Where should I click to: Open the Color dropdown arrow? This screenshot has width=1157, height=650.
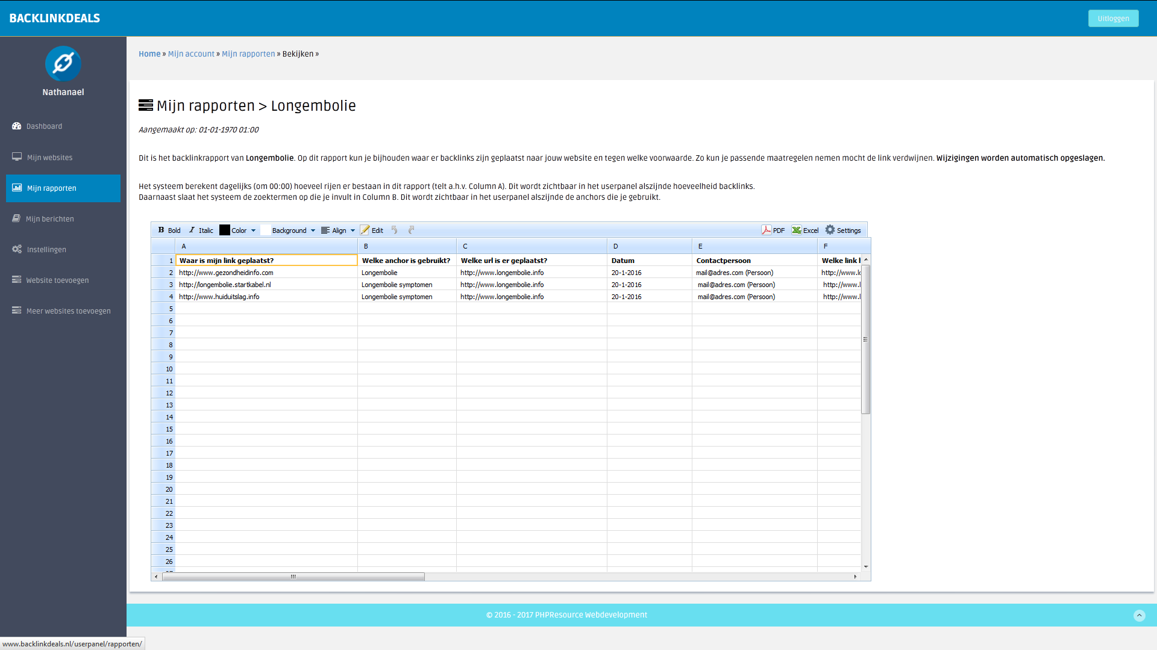click(x=253, y=231)
